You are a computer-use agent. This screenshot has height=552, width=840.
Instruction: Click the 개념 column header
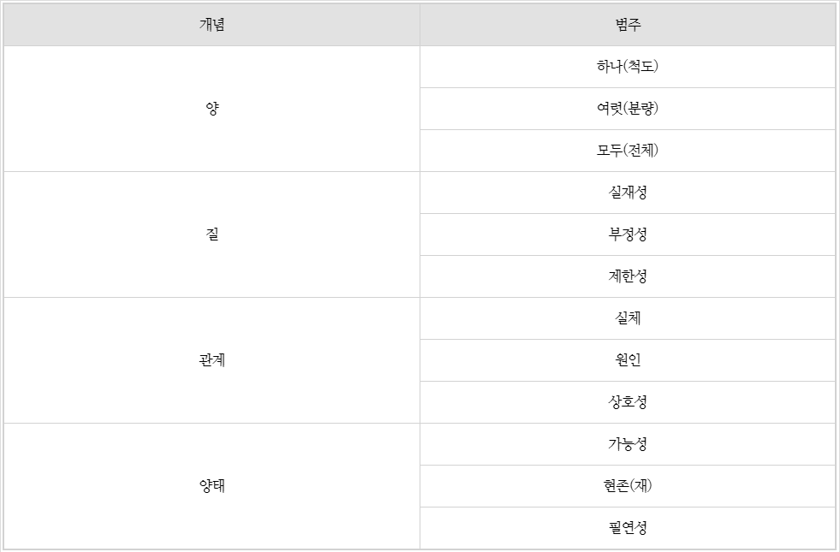[211, 25]
